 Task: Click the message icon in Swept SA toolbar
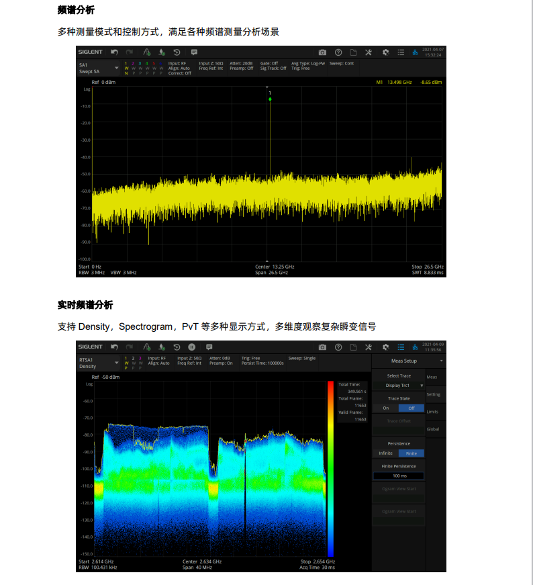[x=194, y=52]
